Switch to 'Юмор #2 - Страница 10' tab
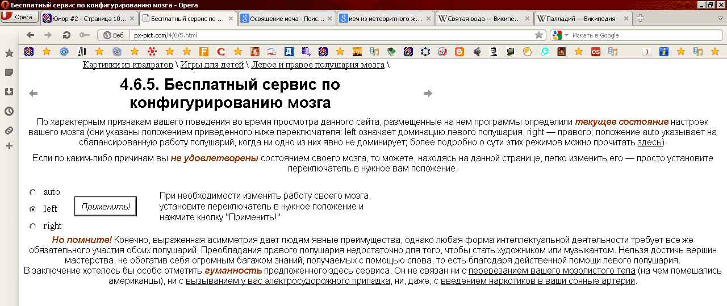 (x=89, y=18)
